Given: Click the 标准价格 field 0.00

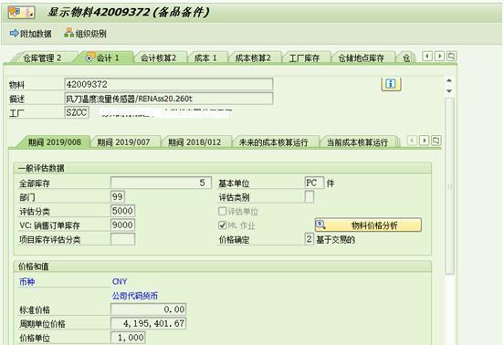Looking at the screenshot, I should (x=148, y=309).
